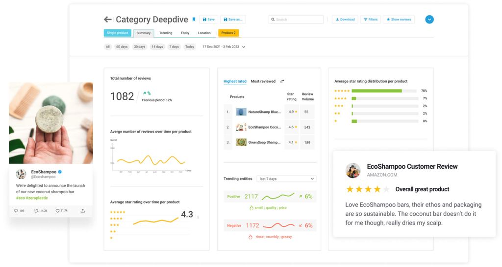This screenshot has width=502, height=267.
Task: Switch to the Most reviewed tab
Action: [x=263, y=81]
